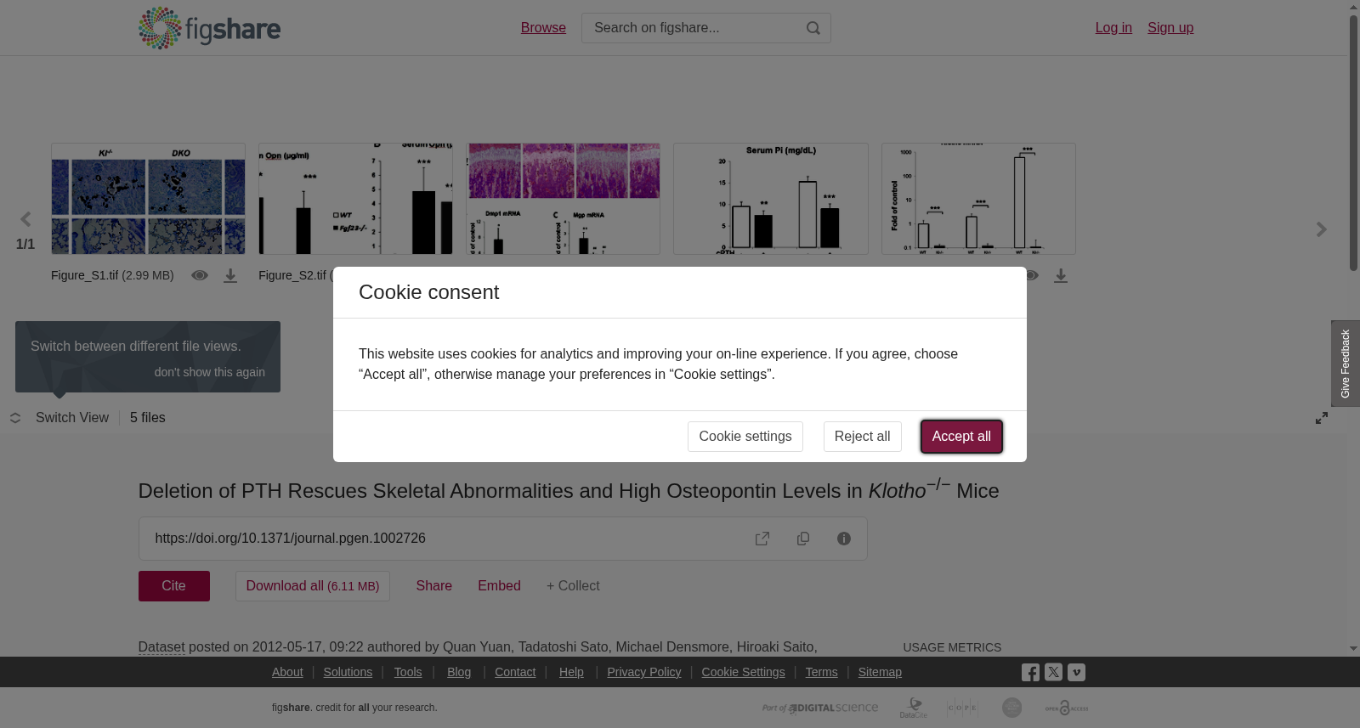This screenshot has width=1360, height=728.
Task: Go to previous file with left arrow
Action: click(x=25, y=220)
